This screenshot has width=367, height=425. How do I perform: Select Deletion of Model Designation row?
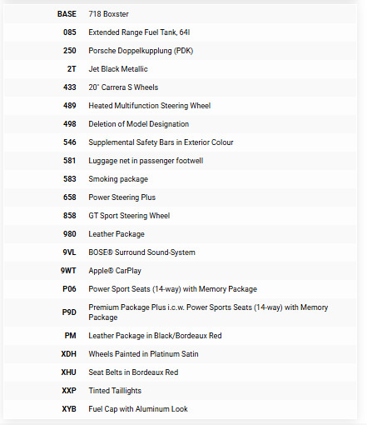(x=181, y=124)
